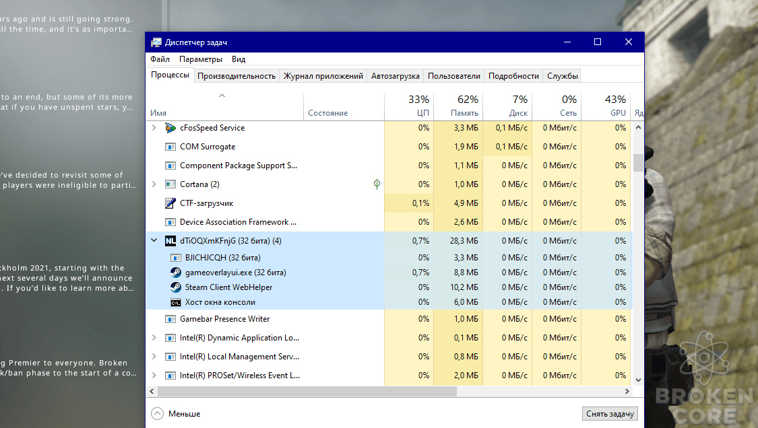Click the Снять задачу button
The width and height of the screenshot is (758, 428).
point(610,414)
